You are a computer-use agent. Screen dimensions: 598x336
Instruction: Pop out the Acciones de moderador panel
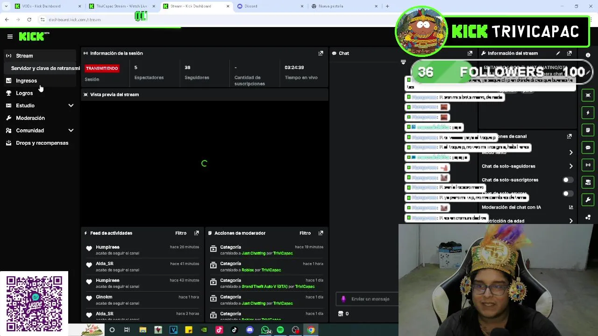[x=320, y=233]
